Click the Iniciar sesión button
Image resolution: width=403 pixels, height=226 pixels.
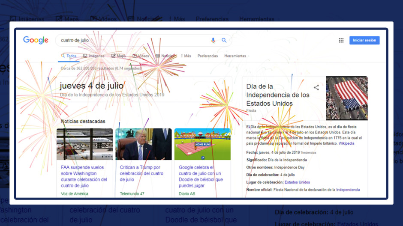pyautogui.click(x=364, y=40)
